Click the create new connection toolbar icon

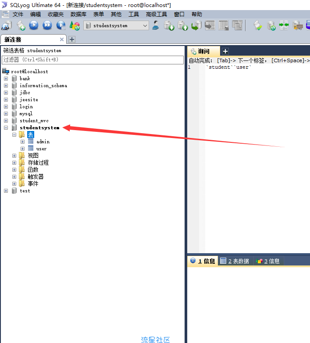(7, 25)
